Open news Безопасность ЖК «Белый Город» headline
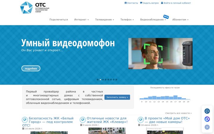This screenshot has height=134, width=214. pos(48,122)
